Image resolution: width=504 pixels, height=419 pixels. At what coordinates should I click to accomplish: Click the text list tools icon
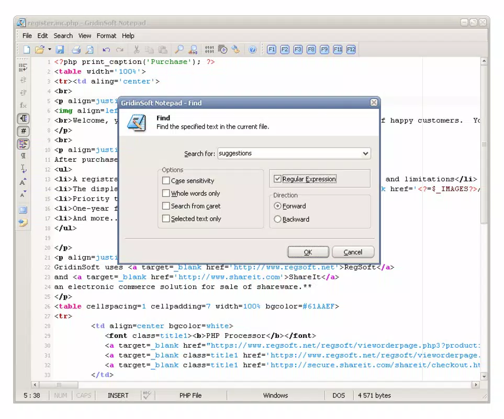(x=222, y=49)
